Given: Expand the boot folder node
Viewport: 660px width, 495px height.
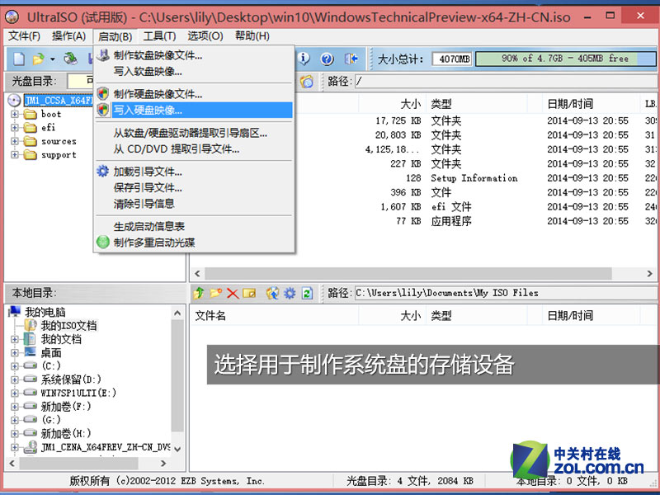Looking at the screenshot, I should (15, 114).
